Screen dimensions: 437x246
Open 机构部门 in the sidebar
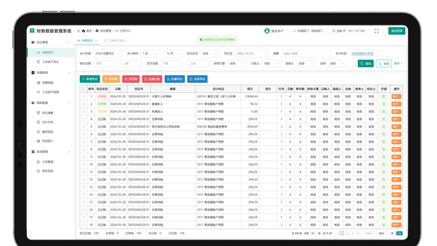click(x=47, y=140)
